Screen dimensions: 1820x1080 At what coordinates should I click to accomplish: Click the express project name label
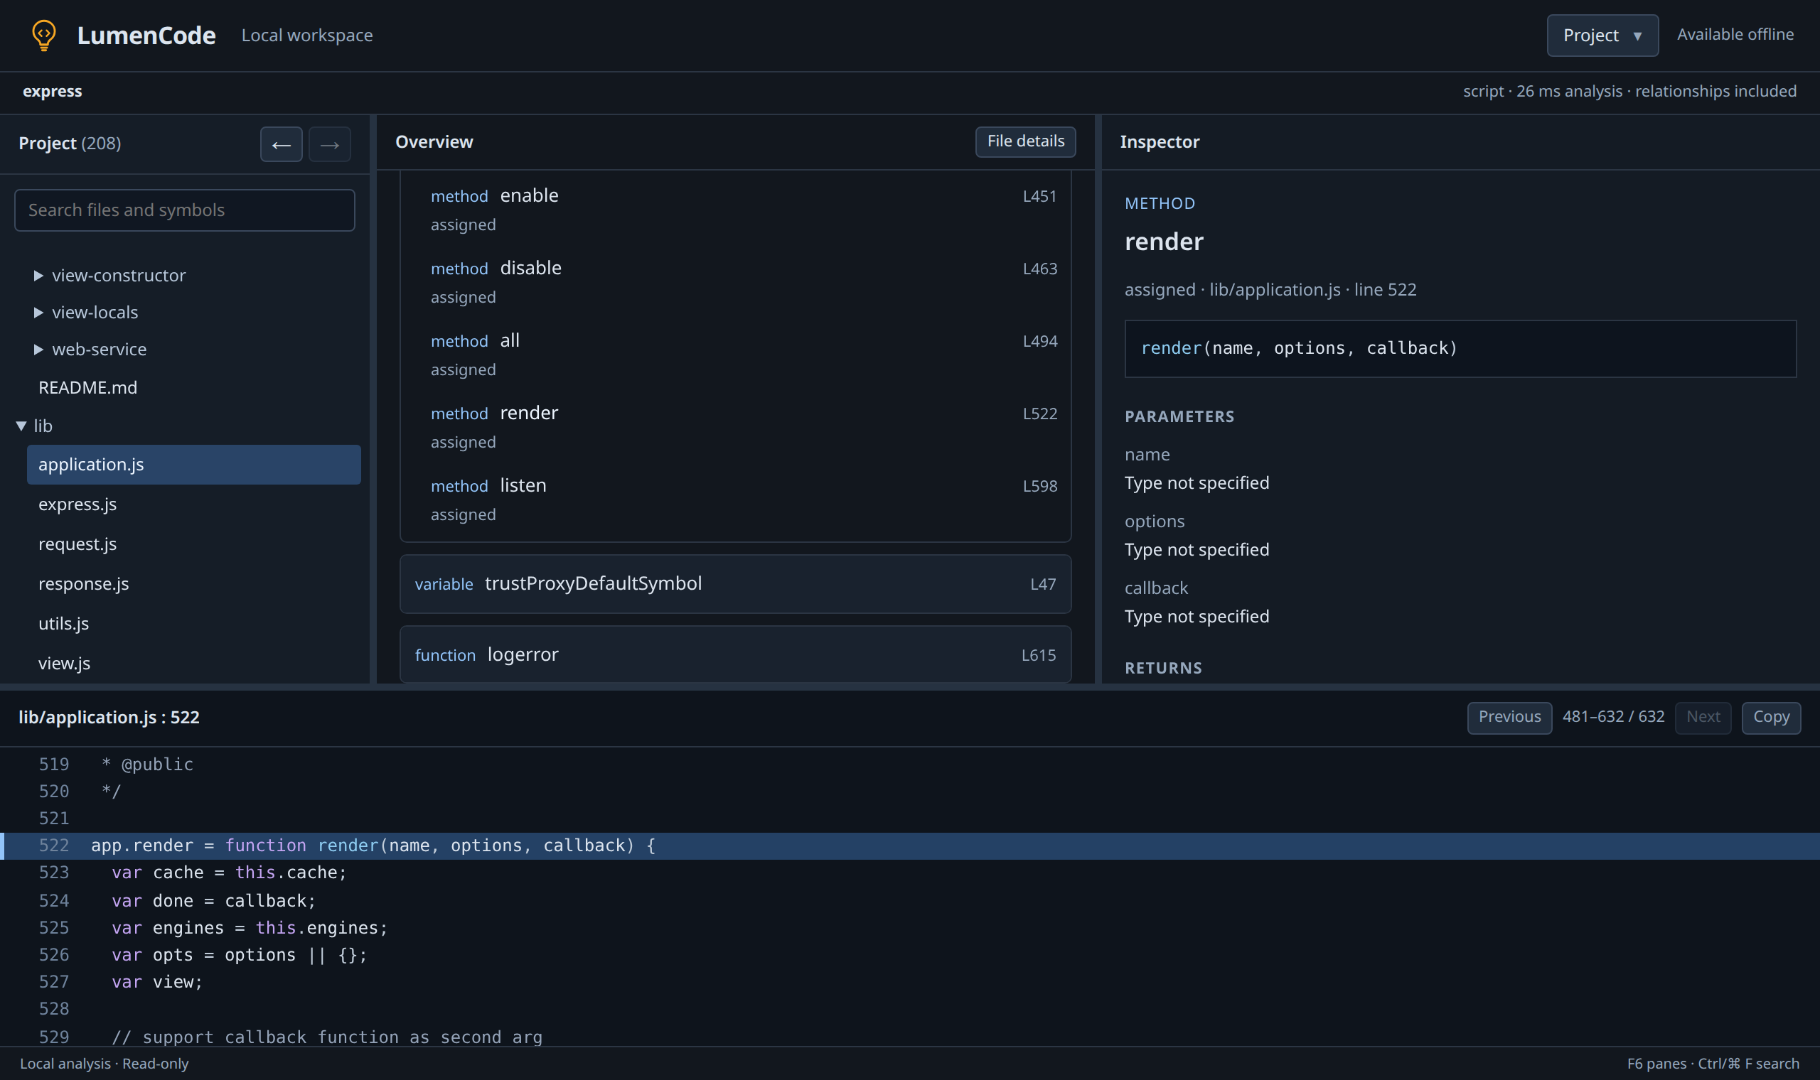tap(53, 91)
